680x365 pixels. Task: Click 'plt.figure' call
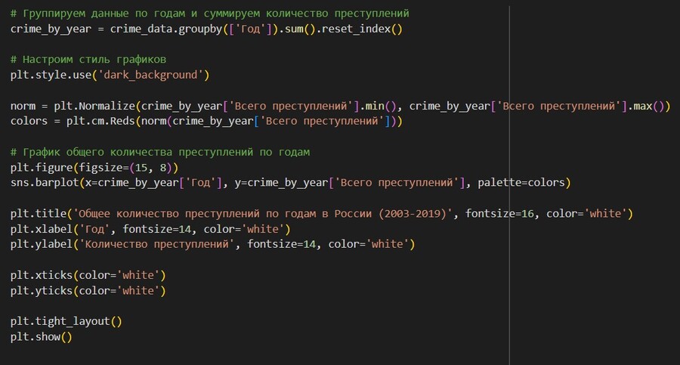click(x=42, y=168)
